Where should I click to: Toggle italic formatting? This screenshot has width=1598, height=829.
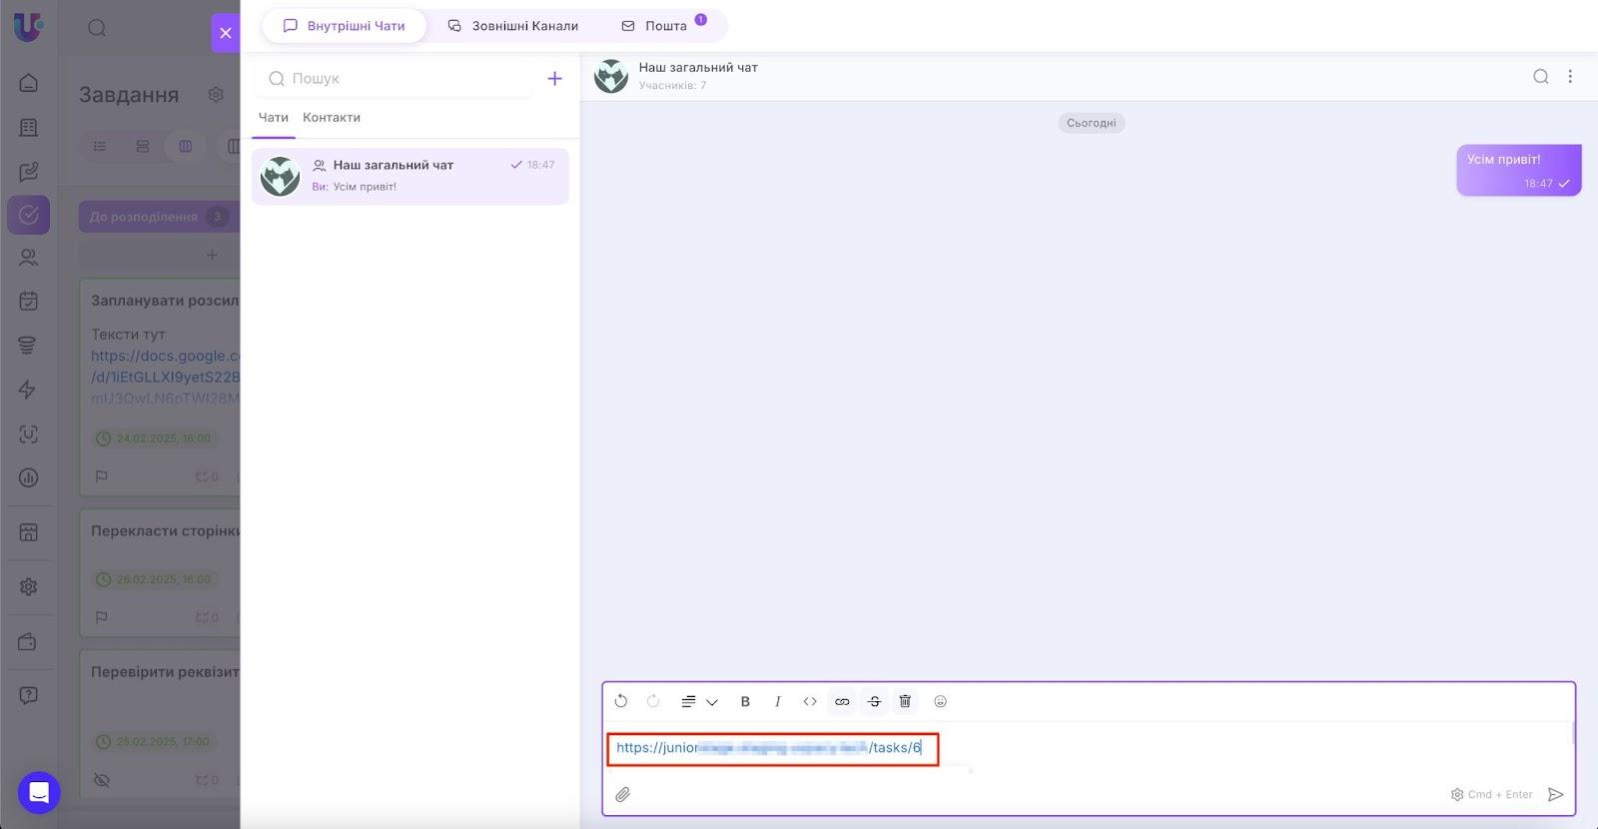click(x=777, y=701)
